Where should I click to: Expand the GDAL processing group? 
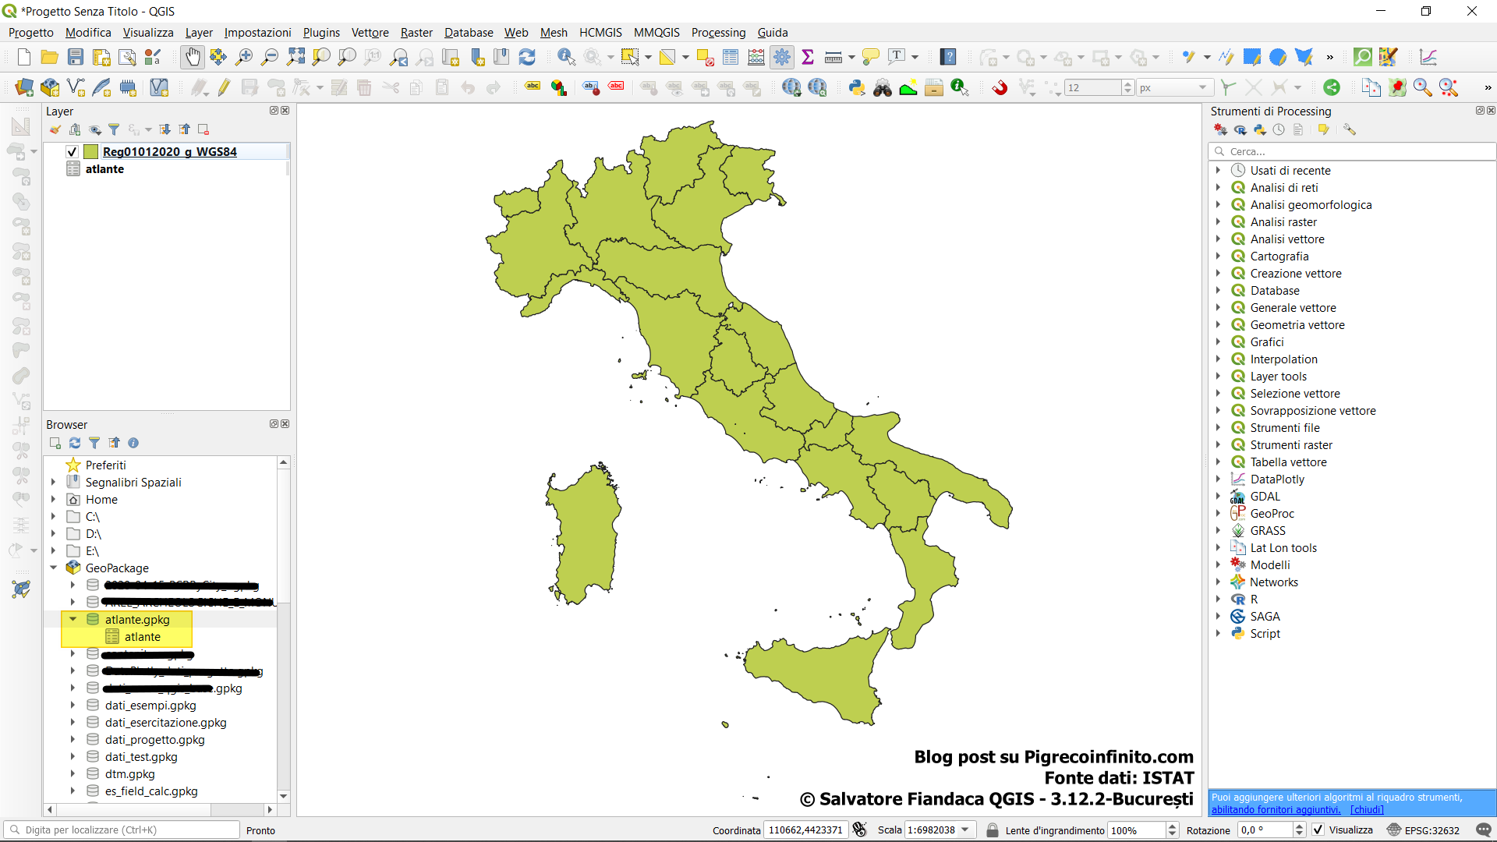point(1218,497)
